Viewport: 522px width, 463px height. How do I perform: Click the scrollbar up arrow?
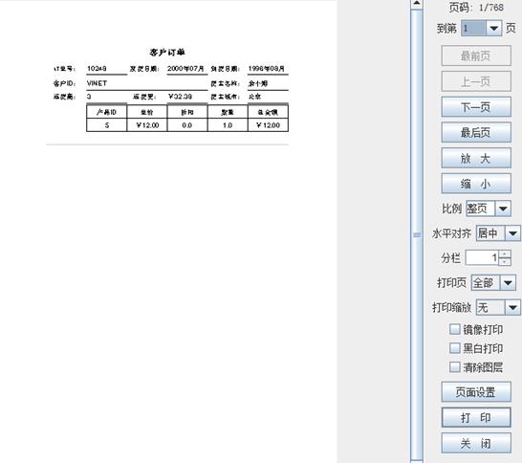(417, 4)
